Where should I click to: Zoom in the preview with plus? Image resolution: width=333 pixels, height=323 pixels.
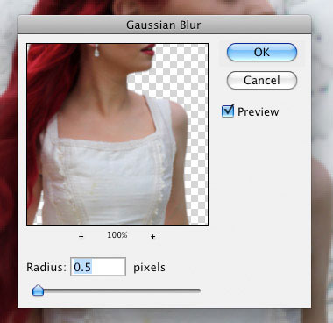click(x=152, y=236)
